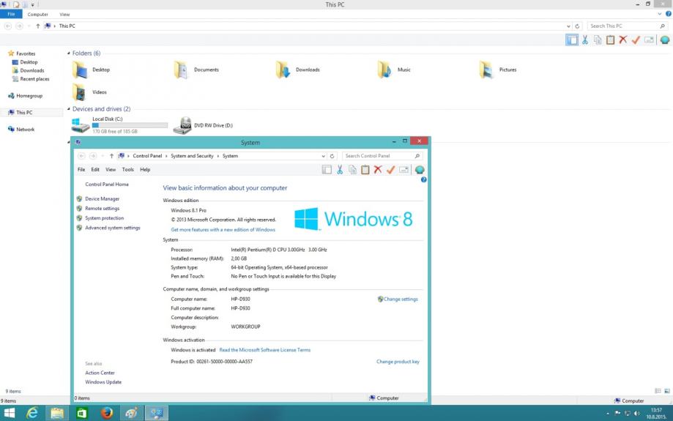Click the checkmark icon in System window toolbar
The width and height of the screenshot is (673, 421).
[x=390, y=170]
